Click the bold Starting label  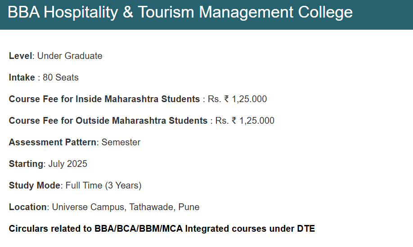pos(26,164)
